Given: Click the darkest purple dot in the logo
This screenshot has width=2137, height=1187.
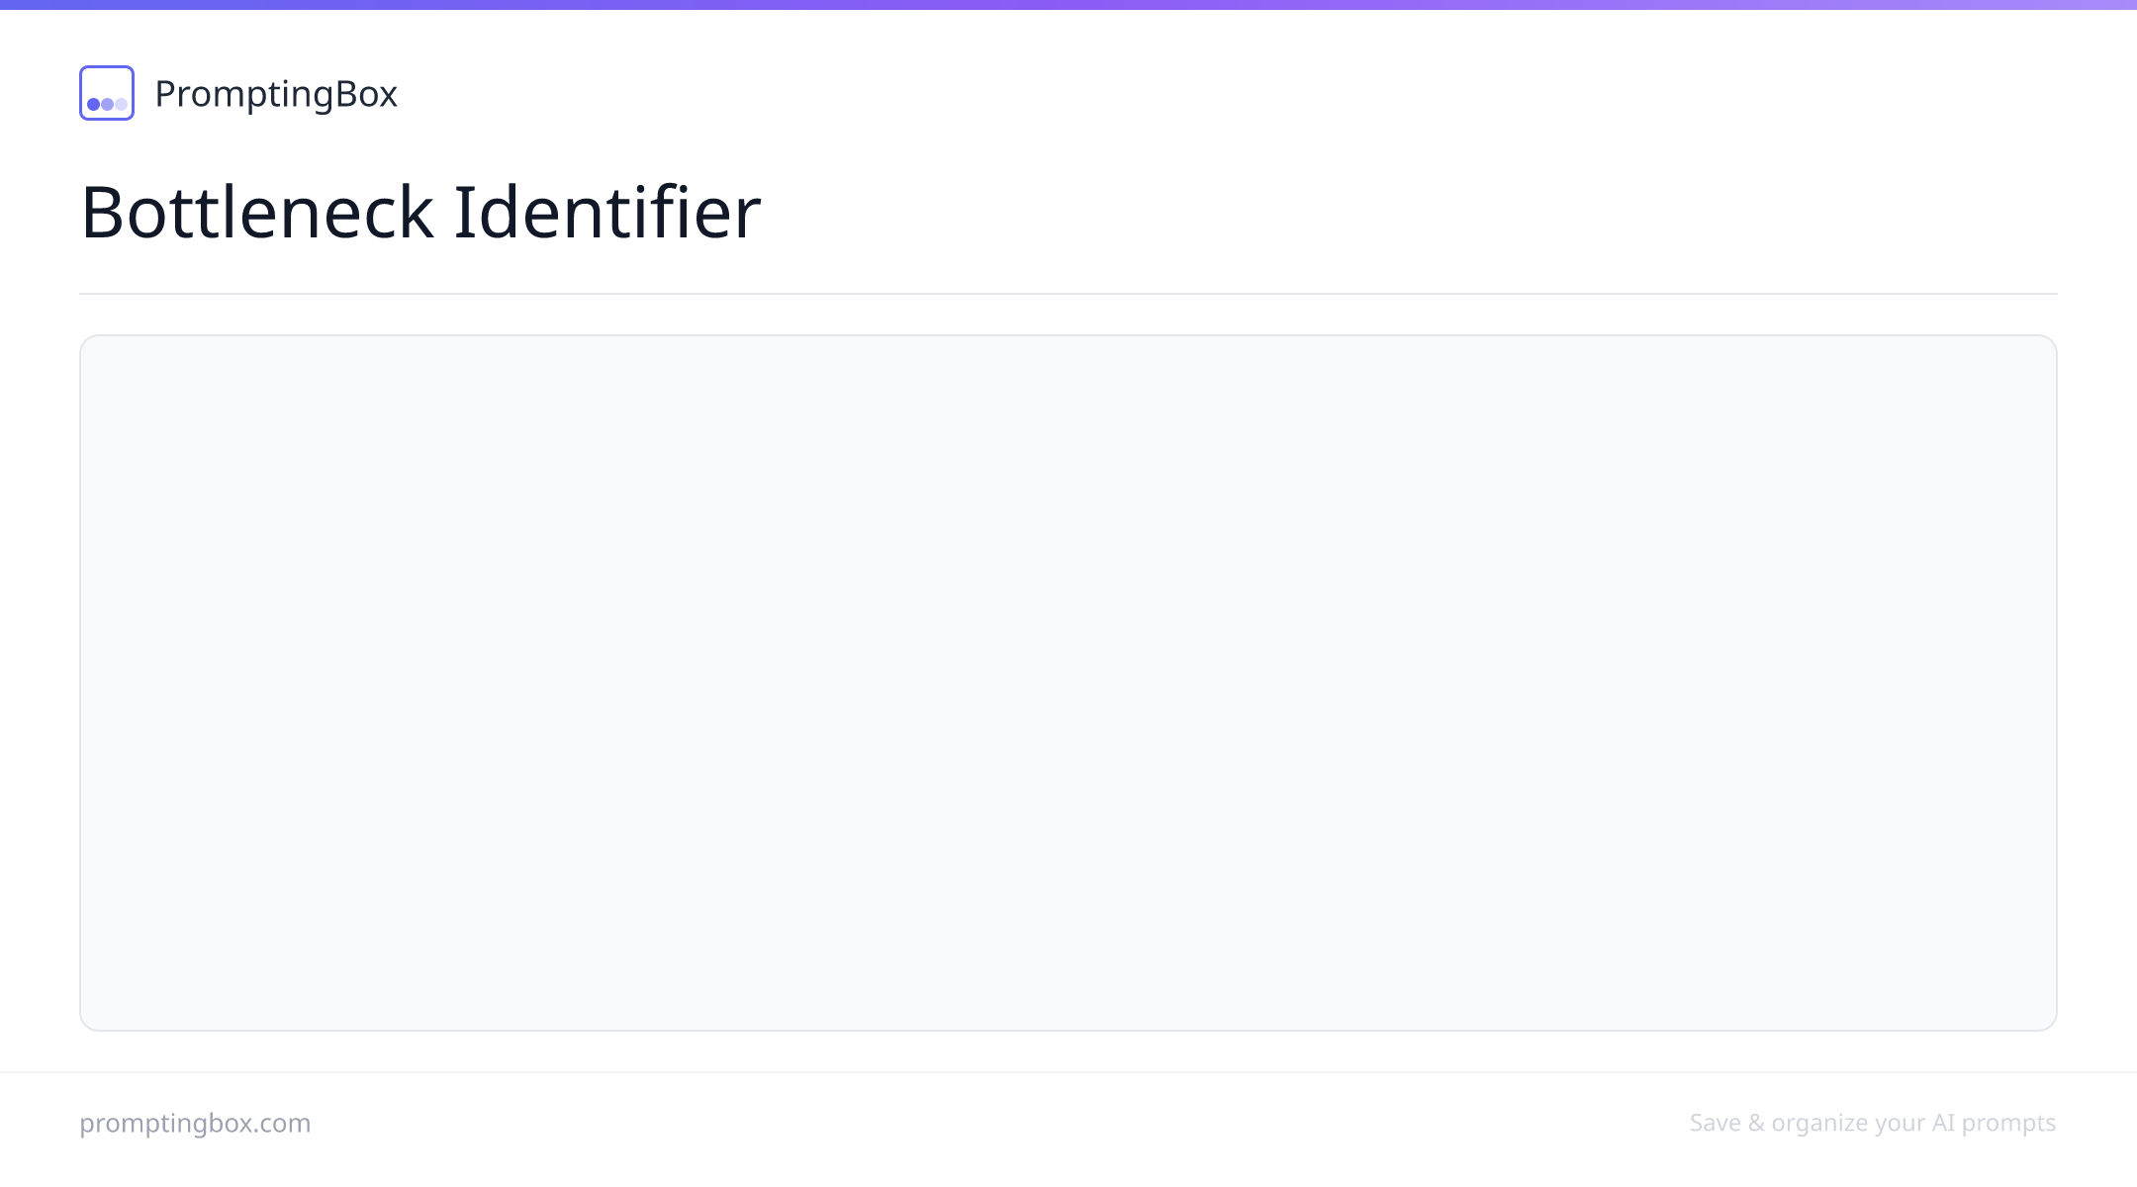Looking at the screenshot, I should [x=94, y=104].
